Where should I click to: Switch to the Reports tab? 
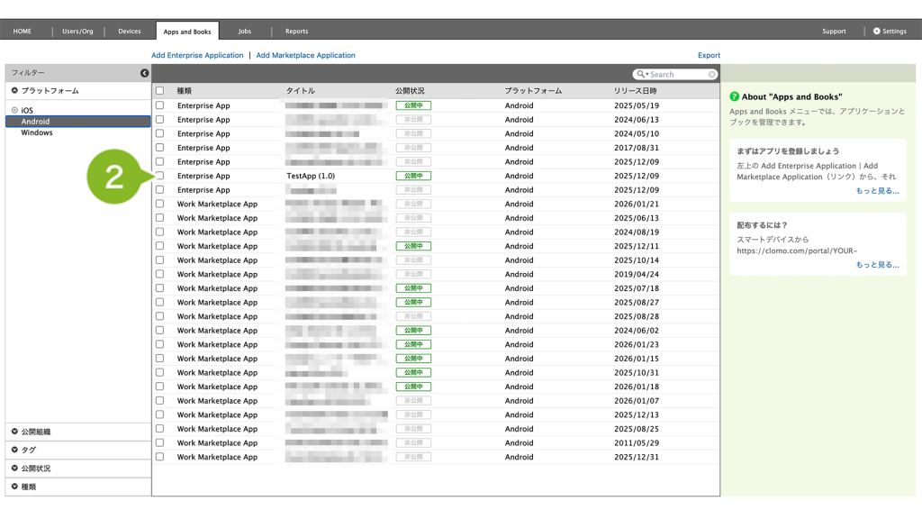(x=297, y=32)
